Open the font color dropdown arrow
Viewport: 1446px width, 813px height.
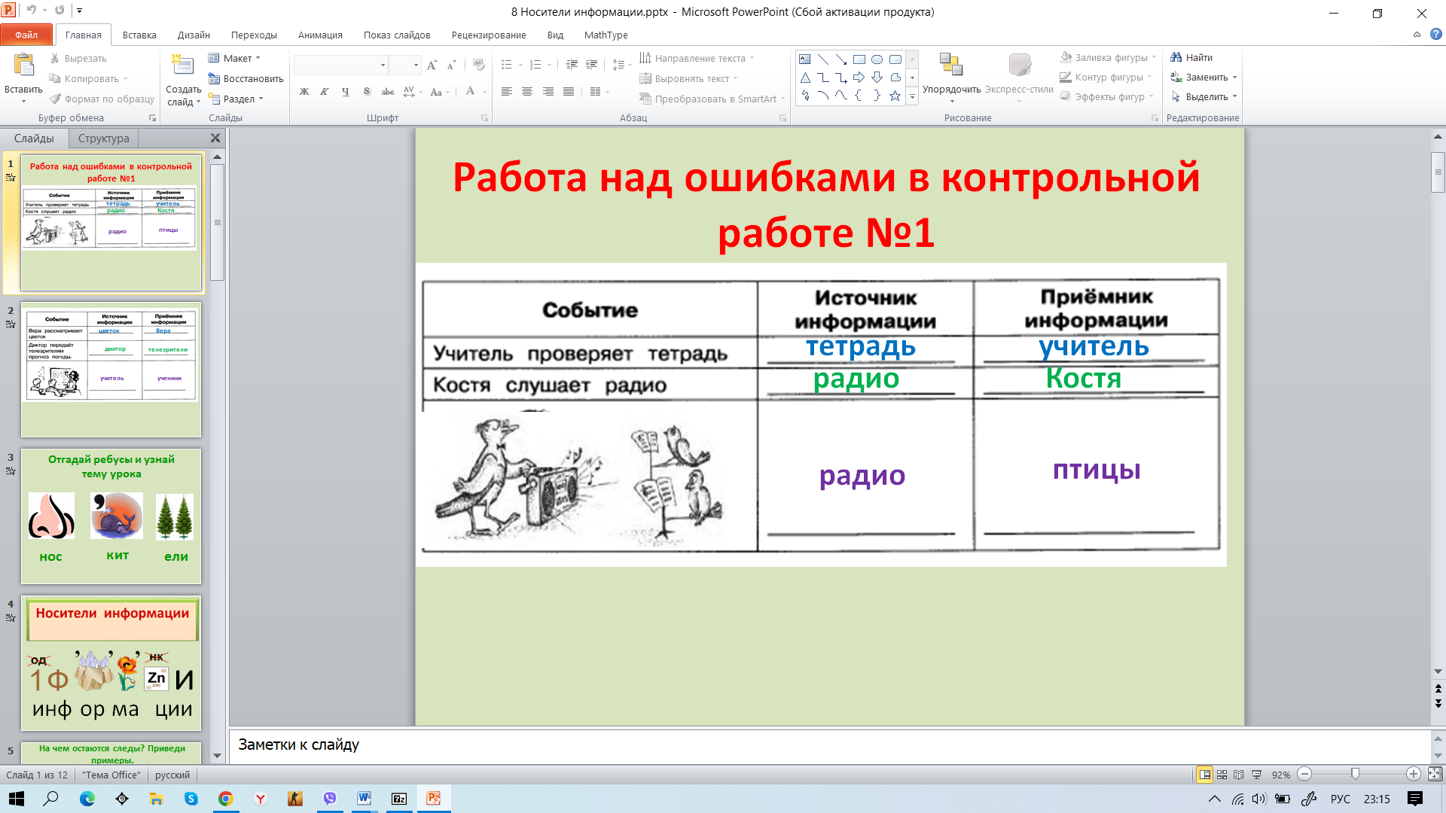(484, 92)
